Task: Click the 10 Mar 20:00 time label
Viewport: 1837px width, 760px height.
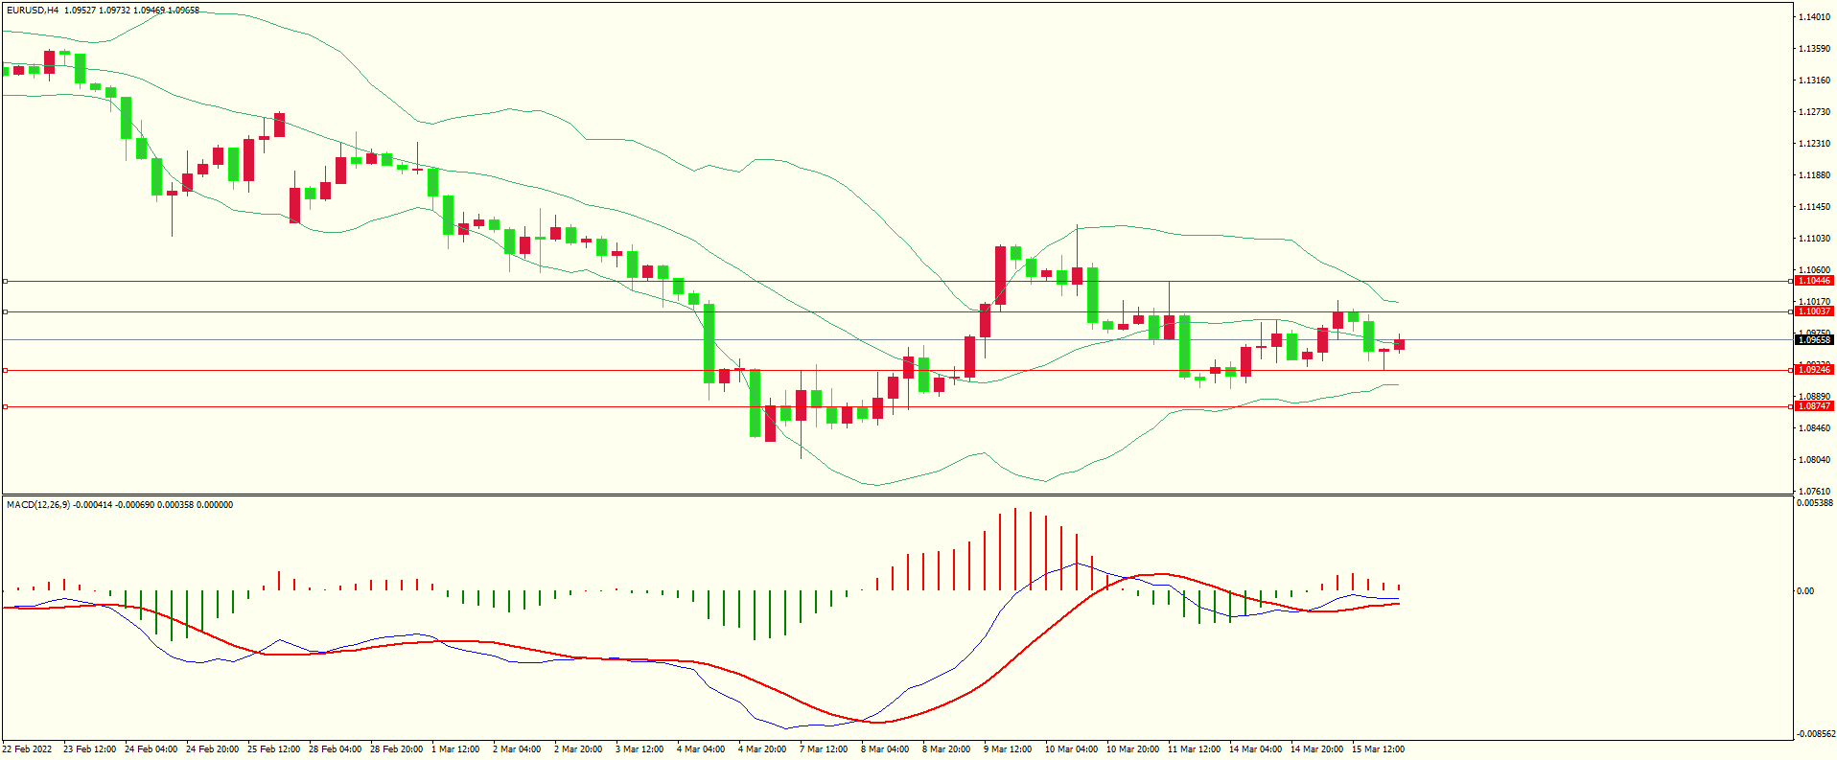Action: tap(1132, 749)
